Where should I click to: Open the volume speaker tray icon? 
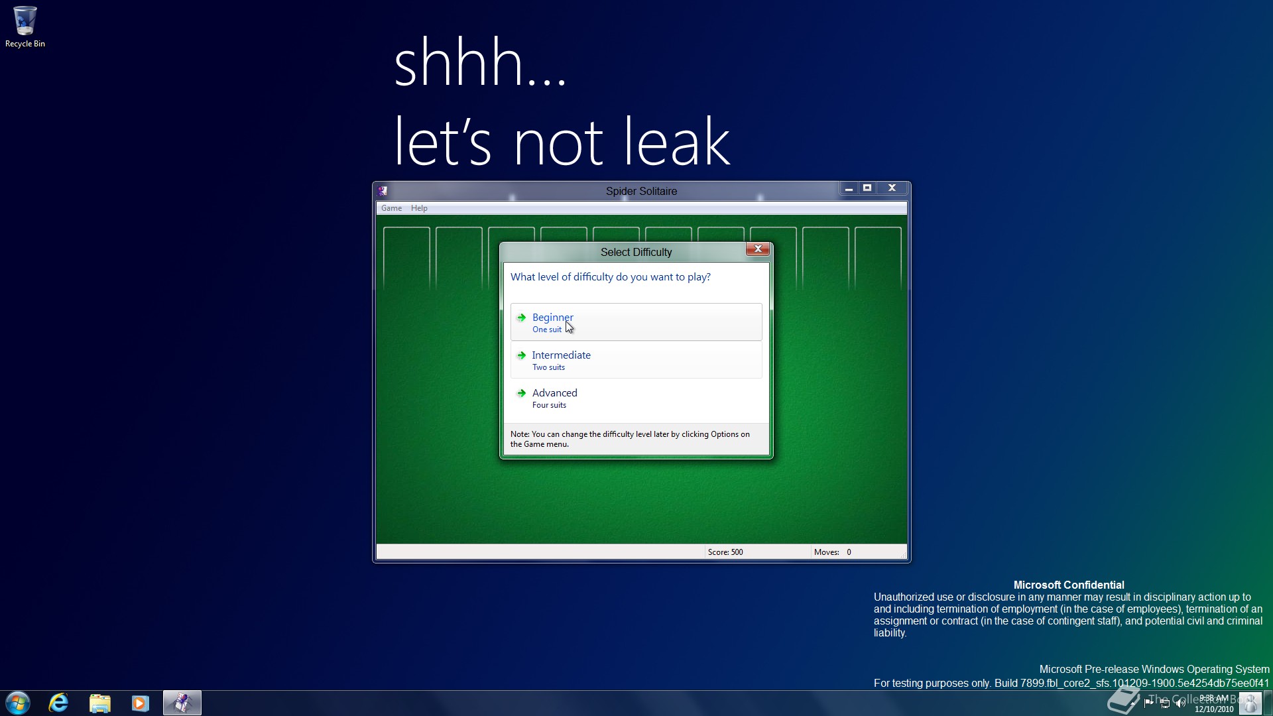tap(1181, 703)
